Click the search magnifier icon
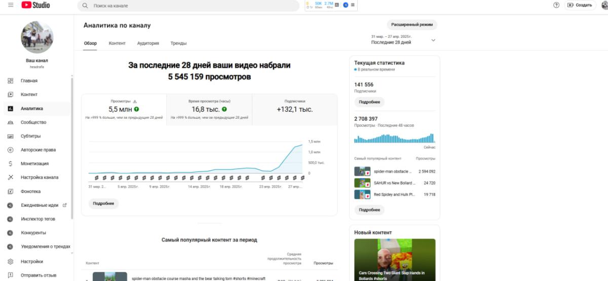Screen dimensions: 608x281 [x=86, y=6]
